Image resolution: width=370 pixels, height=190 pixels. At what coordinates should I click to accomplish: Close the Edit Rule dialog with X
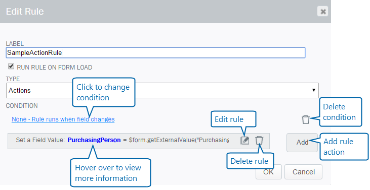coord(323,11)
